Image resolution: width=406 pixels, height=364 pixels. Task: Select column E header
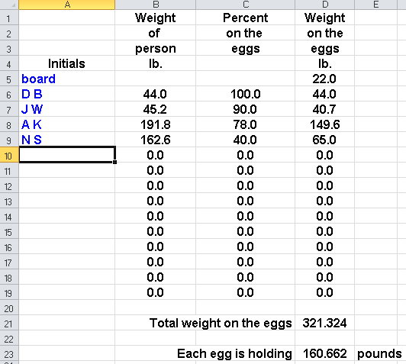375,5
